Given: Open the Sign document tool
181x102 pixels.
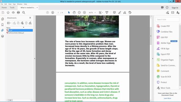Looking at the screenshot, I should (125, 12).
